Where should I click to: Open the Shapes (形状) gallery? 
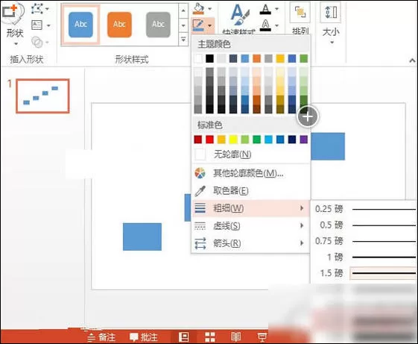click(x=14, y=24)
